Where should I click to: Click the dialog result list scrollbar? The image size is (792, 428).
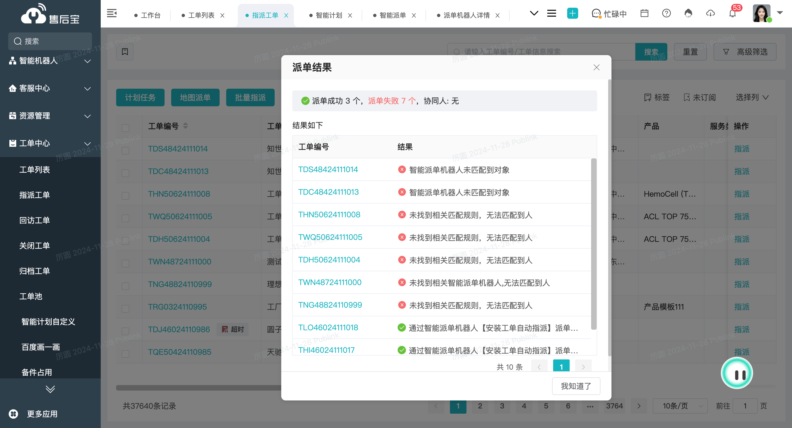(594, 244)
